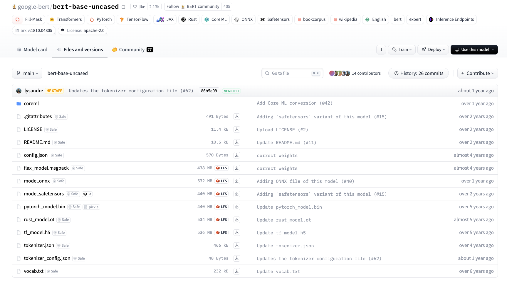507x288 pixels.
Task: Click the VERIFIED badge on latest commit
Action: (x=231, y=91)
